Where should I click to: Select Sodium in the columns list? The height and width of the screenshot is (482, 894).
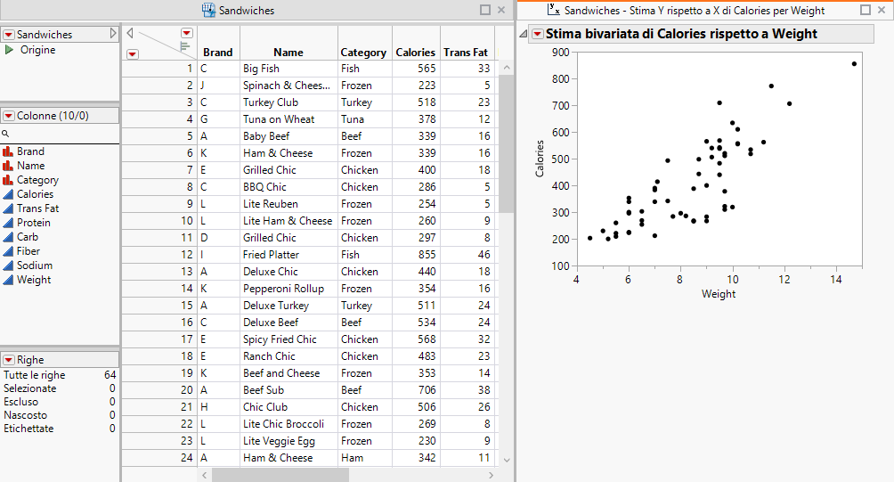pyautogui.click(x=35, y=266)
